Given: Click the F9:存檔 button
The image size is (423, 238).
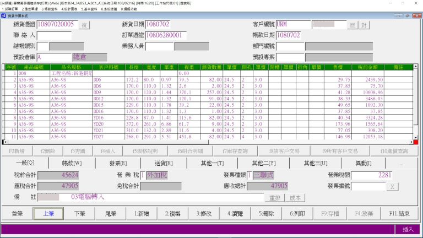Looking at the screenshot, I should click(x=330, y=213).
